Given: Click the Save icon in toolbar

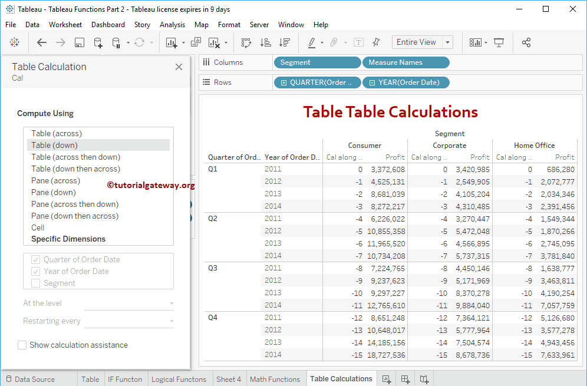Looking at the screenshot, I should pyautogui.click(x=80, y=42).
